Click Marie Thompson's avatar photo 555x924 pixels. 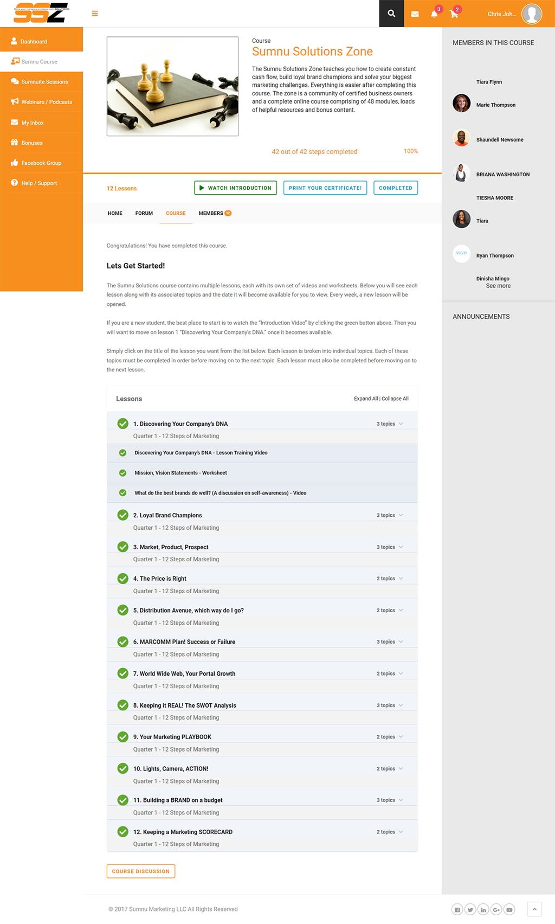462,103
